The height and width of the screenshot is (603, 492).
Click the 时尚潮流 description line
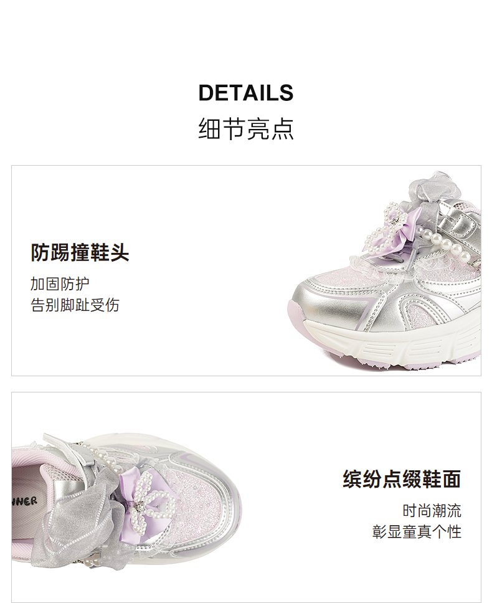click(432, 511)
